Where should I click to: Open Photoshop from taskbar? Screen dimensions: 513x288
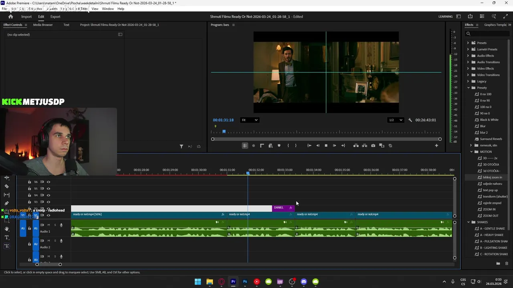245,282
